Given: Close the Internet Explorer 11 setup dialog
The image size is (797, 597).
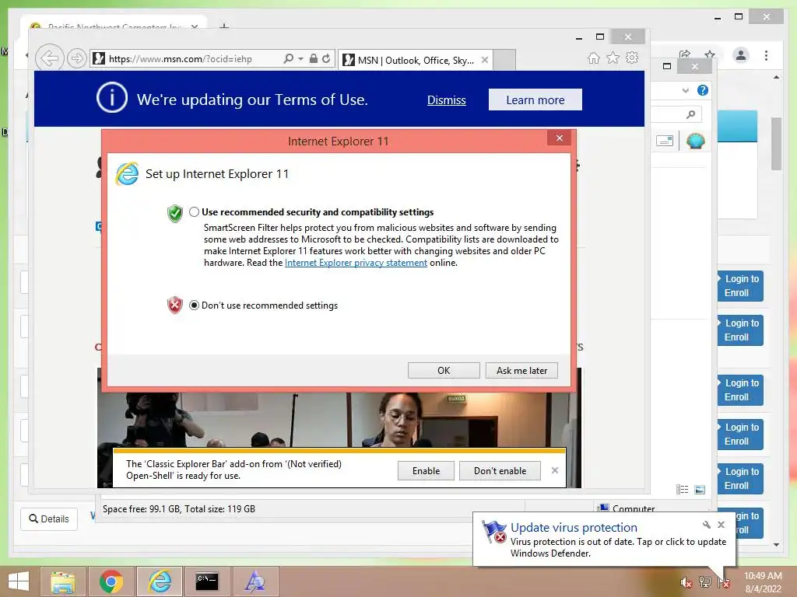Looking at the screenshot, I should point(559,138).
